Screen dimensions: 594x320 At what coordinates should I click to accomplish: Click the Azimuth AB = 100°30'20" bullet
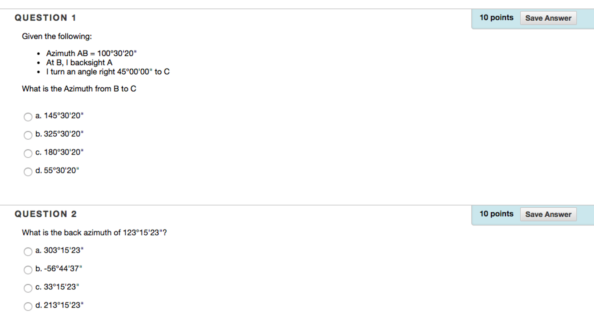91,54
